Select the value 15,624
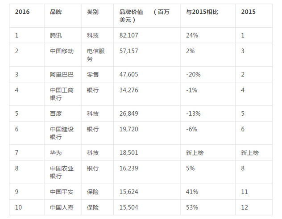The image size is (282, 219). coord(129,192)
